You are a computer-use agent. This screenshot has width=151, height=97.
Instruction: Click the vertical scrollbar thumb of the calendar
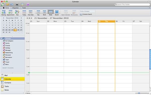[x=150, y=59]
